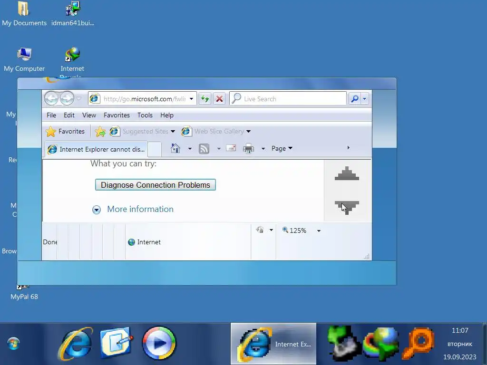Click the Favorites star button
487x365 pixels.
65,131
